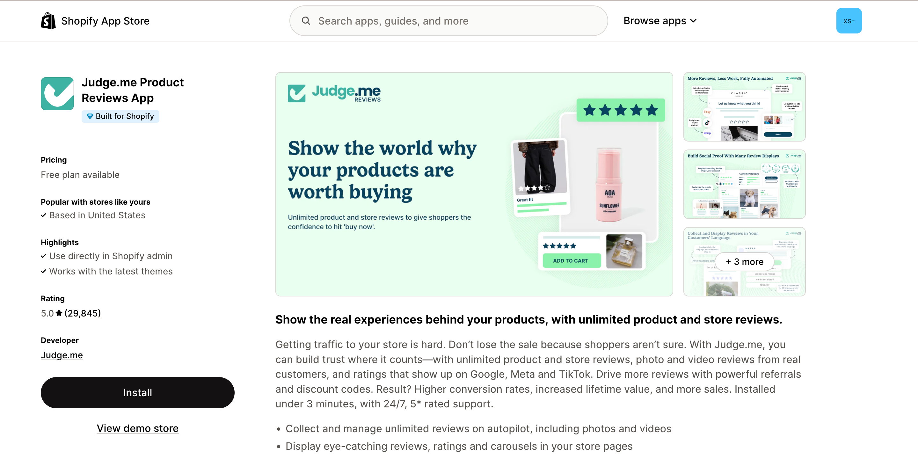Open the View demo store link
This screenshot has height=459, width=918.
coord(138,428)
